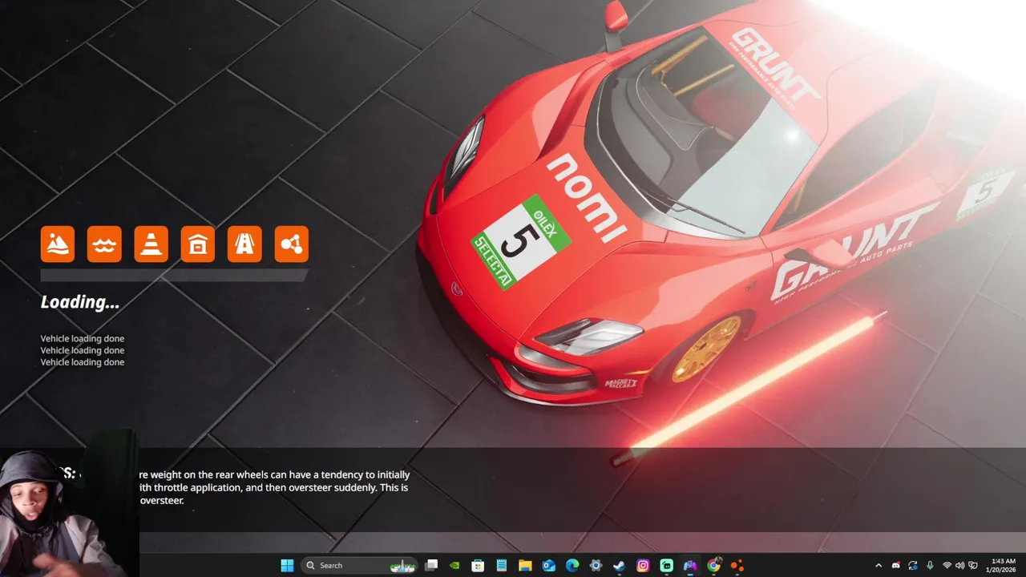1026x577 pixels.
Task: Click the road loading icon
Action: (244, 244)
